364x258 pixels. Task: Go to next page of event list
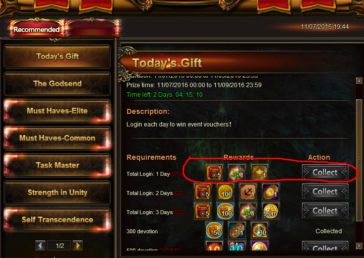[x=78, y=245]
